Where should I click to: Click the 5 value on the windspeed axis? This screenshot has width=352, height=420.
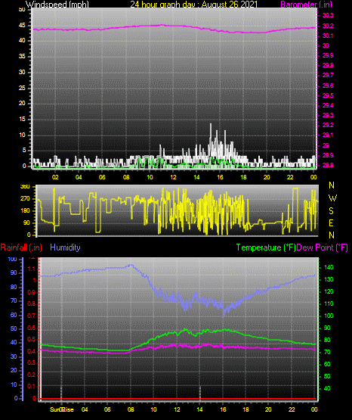24,151
